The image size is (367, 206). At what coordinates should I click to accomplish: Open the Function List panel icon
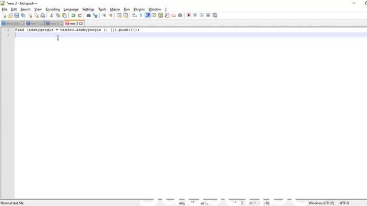(x=167, y=15)
